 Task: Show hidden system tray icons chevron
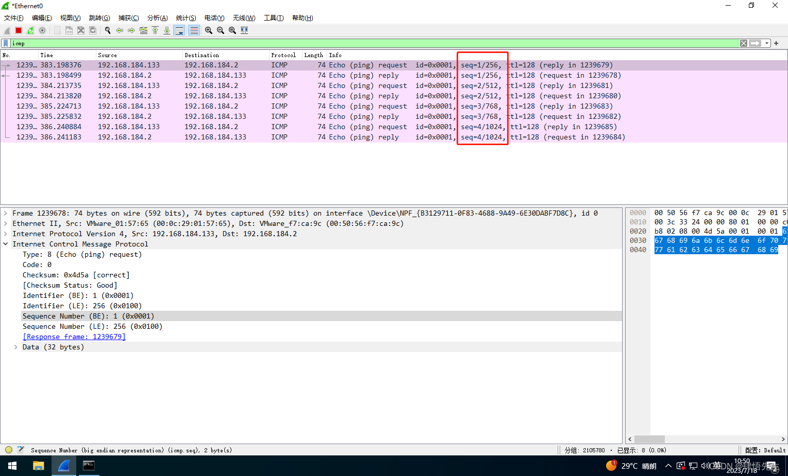click(x=668, y=466)
